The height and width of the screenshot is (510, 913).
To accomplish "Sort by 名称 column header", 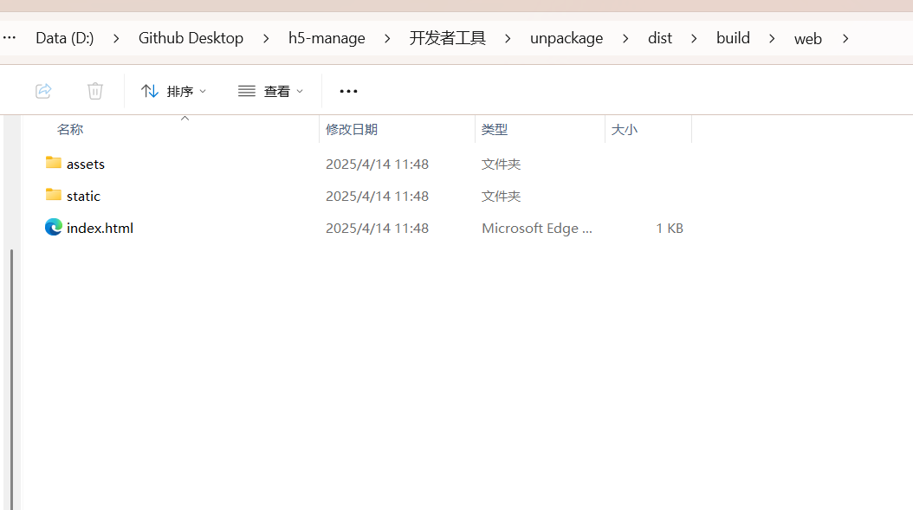I will pos(70,129).
